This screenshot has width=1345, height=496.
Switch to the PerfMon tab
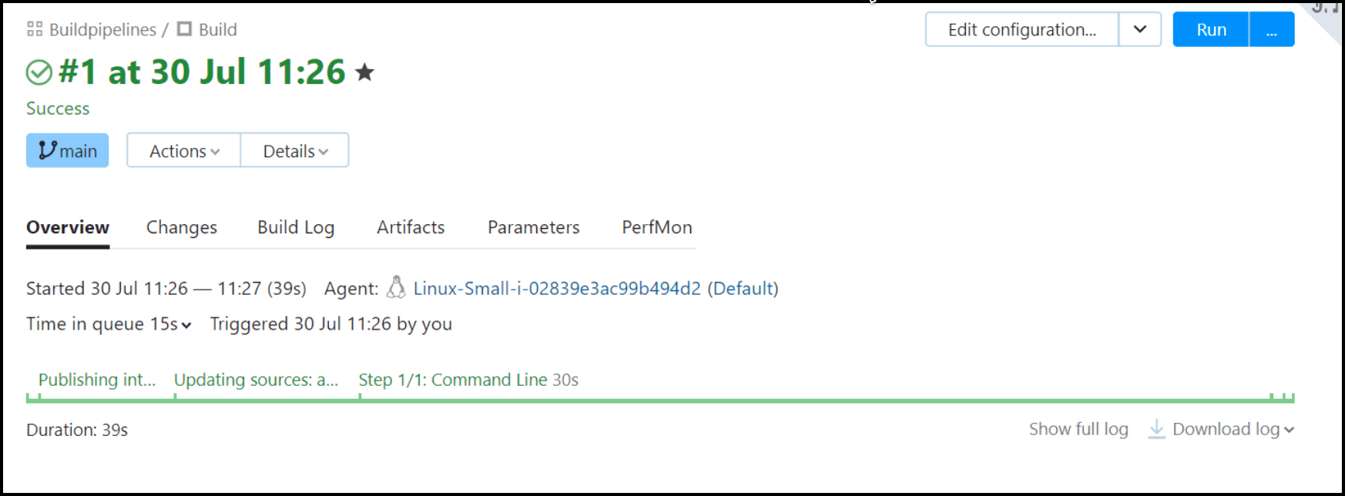tap(657, 227)
